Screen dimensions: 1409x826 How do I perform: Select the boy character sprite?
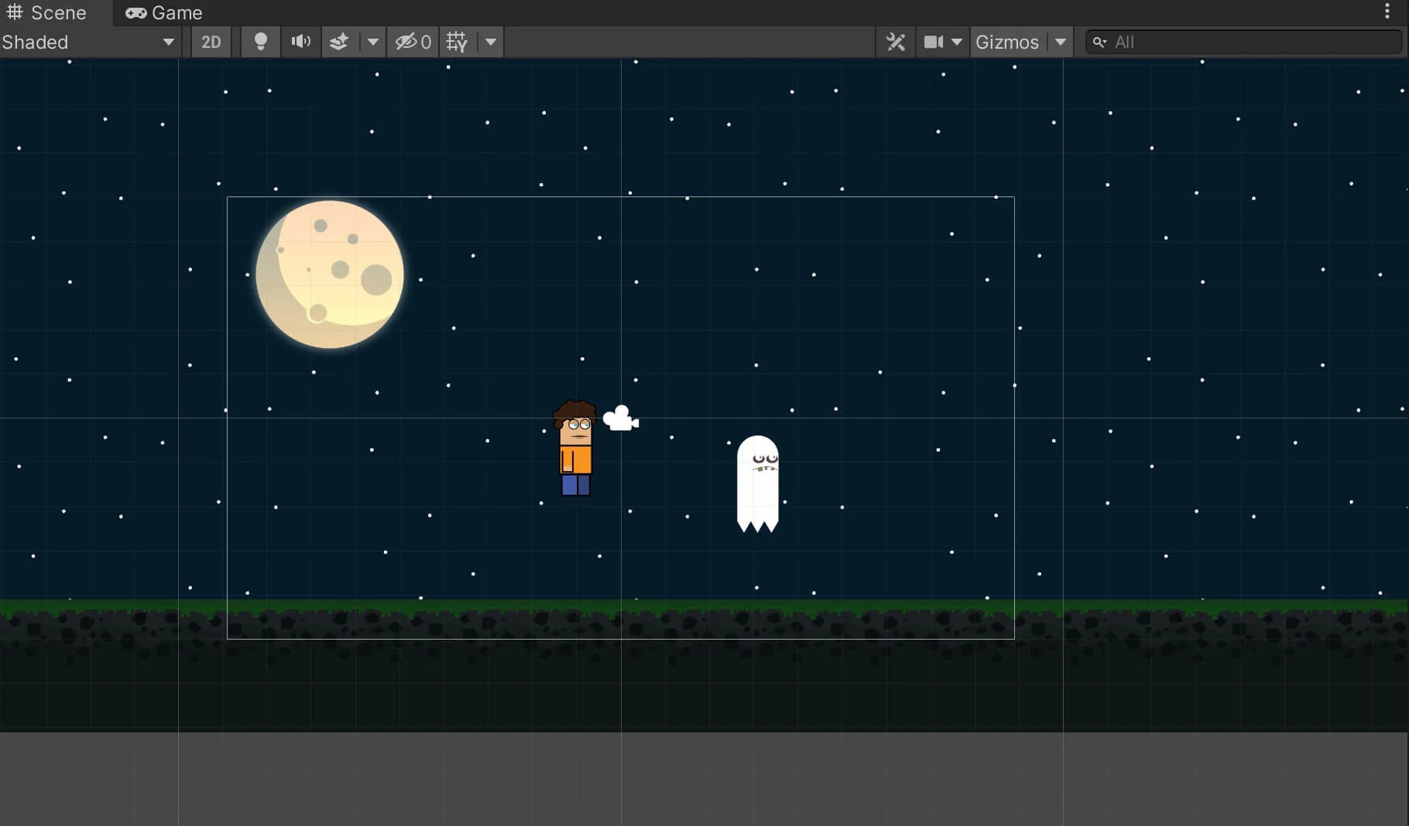pyautogui.click(x=575, y=448)
